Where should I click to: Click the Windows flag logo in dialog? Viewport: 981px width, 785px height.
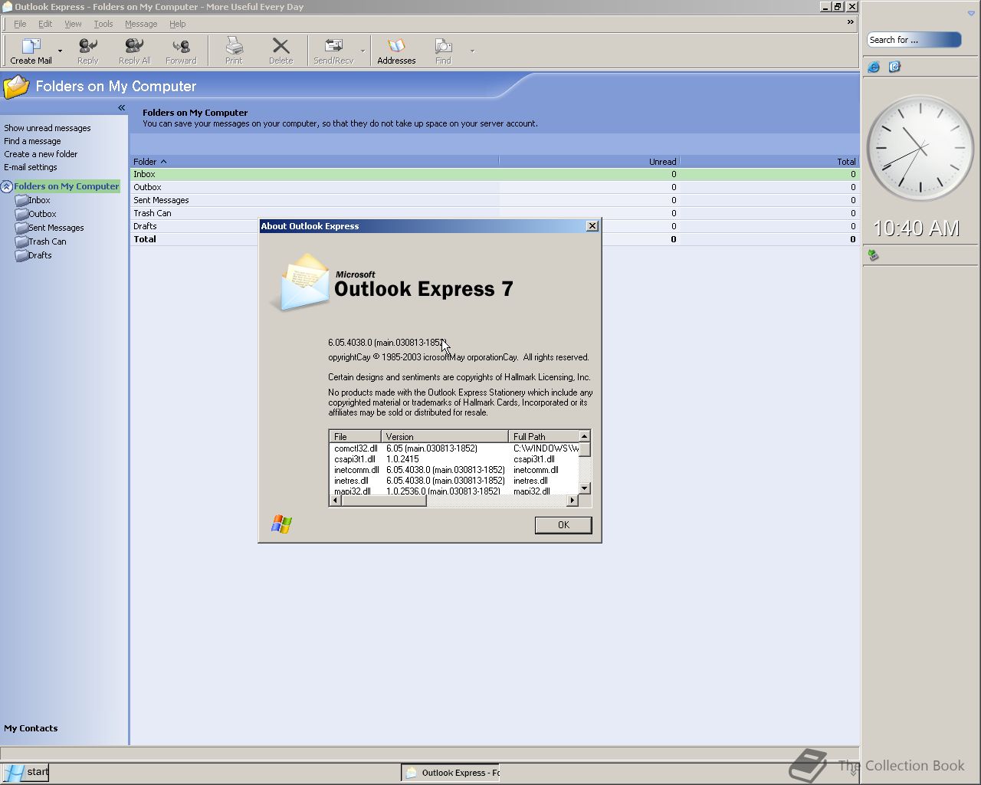[281, 524]
